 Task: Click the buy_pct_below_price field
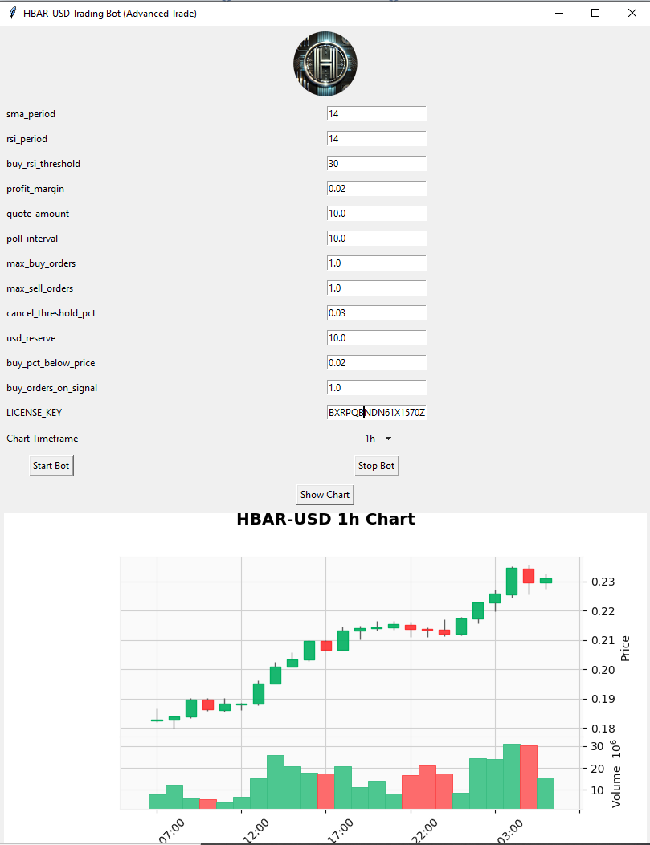pos(376,362)
